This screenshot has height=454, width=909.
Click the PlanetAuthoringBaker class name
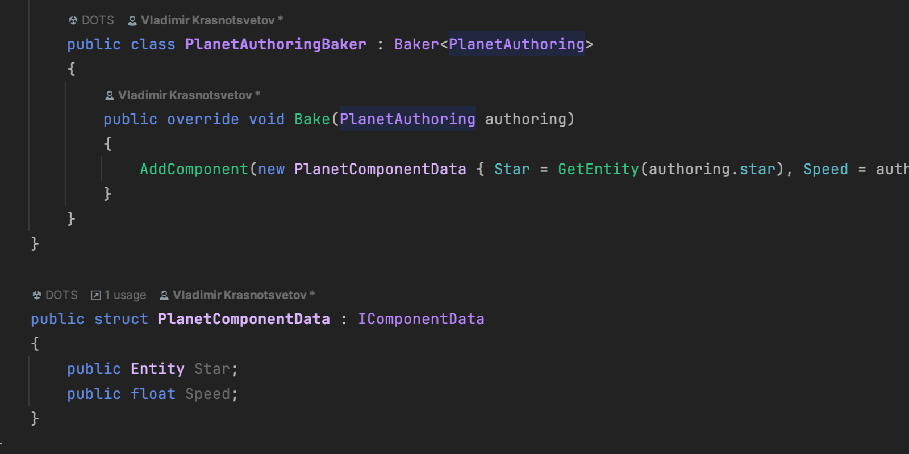click(x=276, y=44)
